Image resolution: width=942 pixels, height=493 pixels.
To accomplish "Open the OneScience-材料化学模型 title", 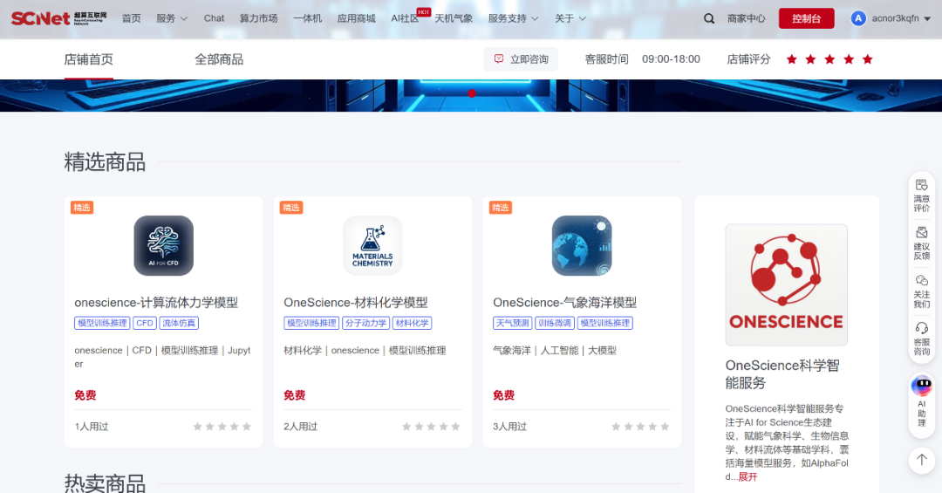I will point(356,303).
